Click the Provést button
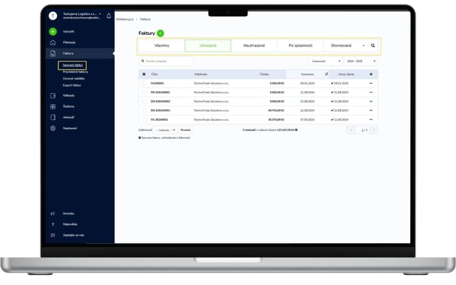This screenshot has width=456, height=285. [186, 130]
